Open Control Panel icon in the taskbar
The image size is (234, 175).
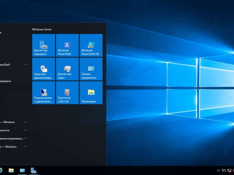[23, 170]
